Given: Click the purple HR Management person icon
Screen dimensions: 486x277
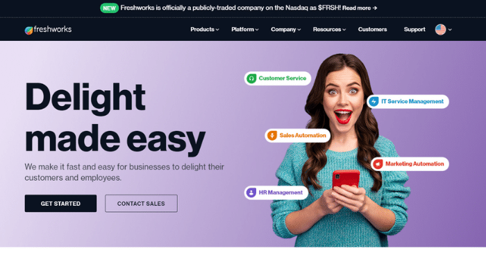Looking at the screenshot, I should pyautogui.click(x=251, y=193).
